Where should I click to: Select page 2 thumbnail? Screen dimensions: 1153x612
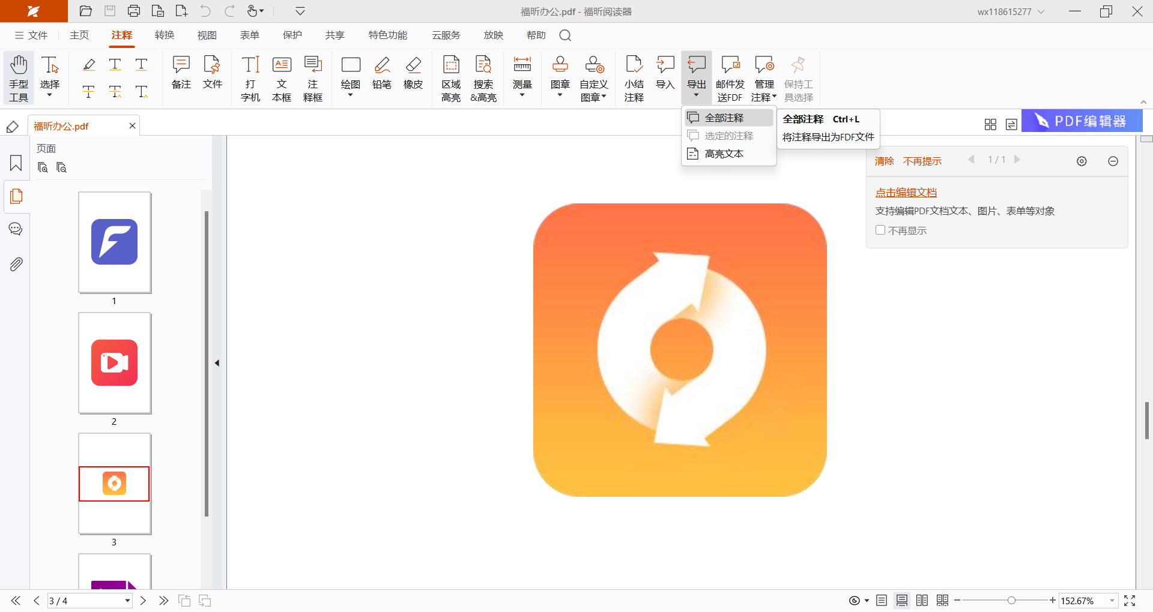coord(115,363)
